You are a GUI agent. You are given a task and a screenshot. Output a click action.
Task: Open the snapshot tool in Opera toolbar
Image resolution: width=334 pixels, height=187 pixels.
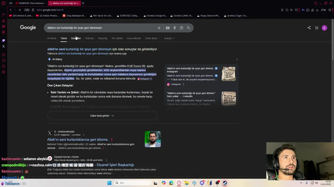[287, 10]
